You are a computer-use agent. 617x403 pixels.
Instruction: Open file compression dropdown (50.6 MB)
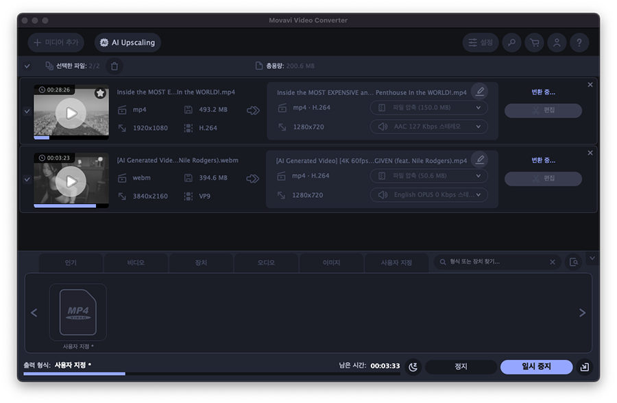pyautogui.click(x=429, y=176)
